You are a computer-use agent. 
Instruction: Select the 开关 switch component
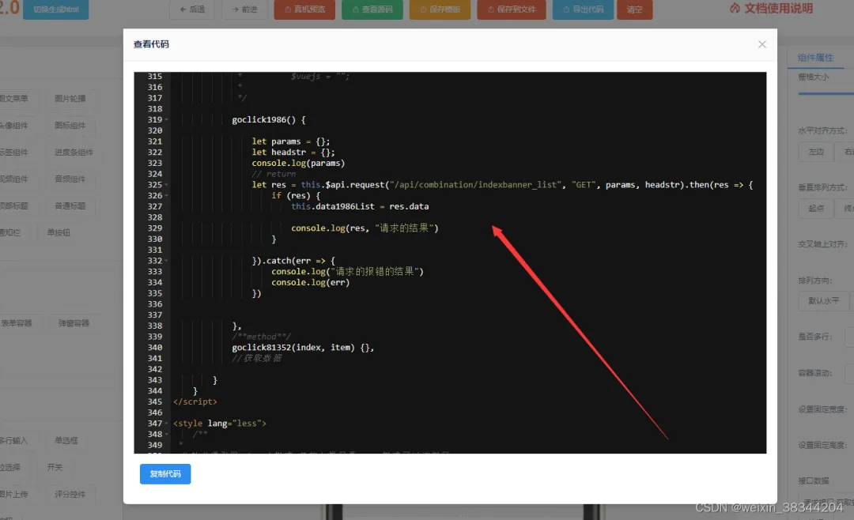pyautogui.click(x=55, y=467)
